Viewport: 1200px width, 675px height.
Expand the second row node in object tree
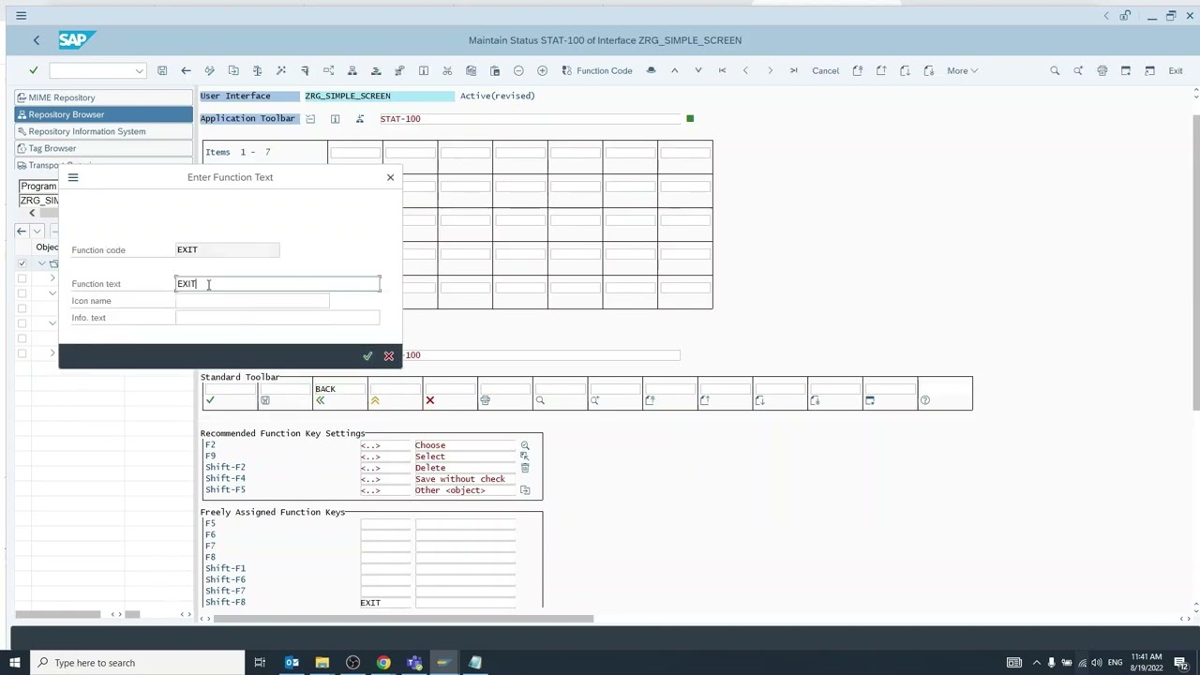click(x=52, y=278)
